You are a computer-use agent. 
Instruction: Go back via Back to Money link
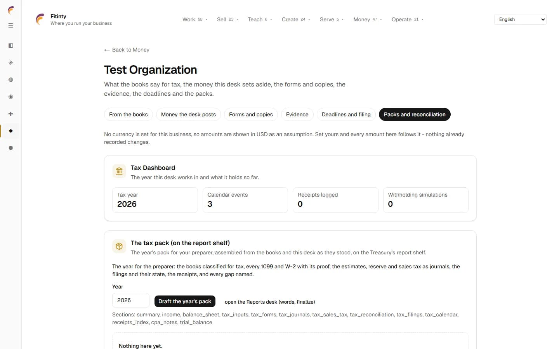coord(127,50)
